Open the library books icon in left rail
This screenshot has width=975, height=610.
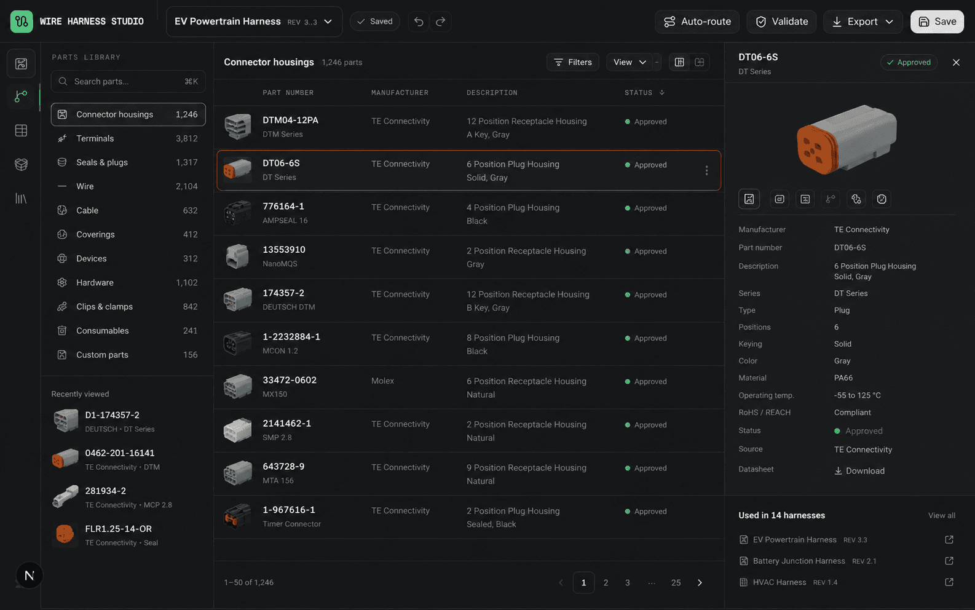coord(22,199)
